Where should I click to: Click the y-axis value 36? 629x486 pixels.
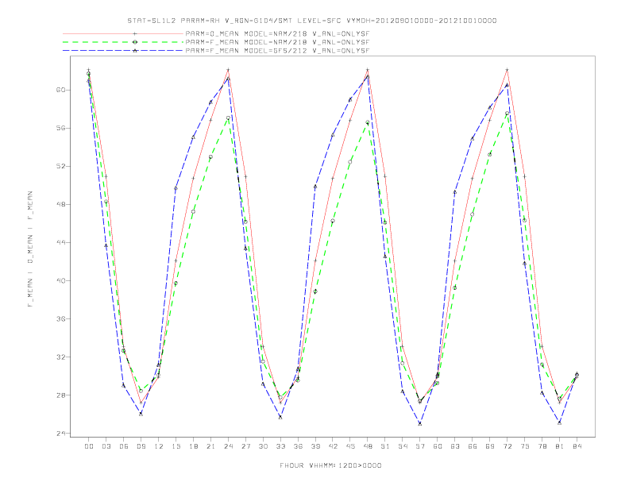pyautogui.click(x=60, y=318)
